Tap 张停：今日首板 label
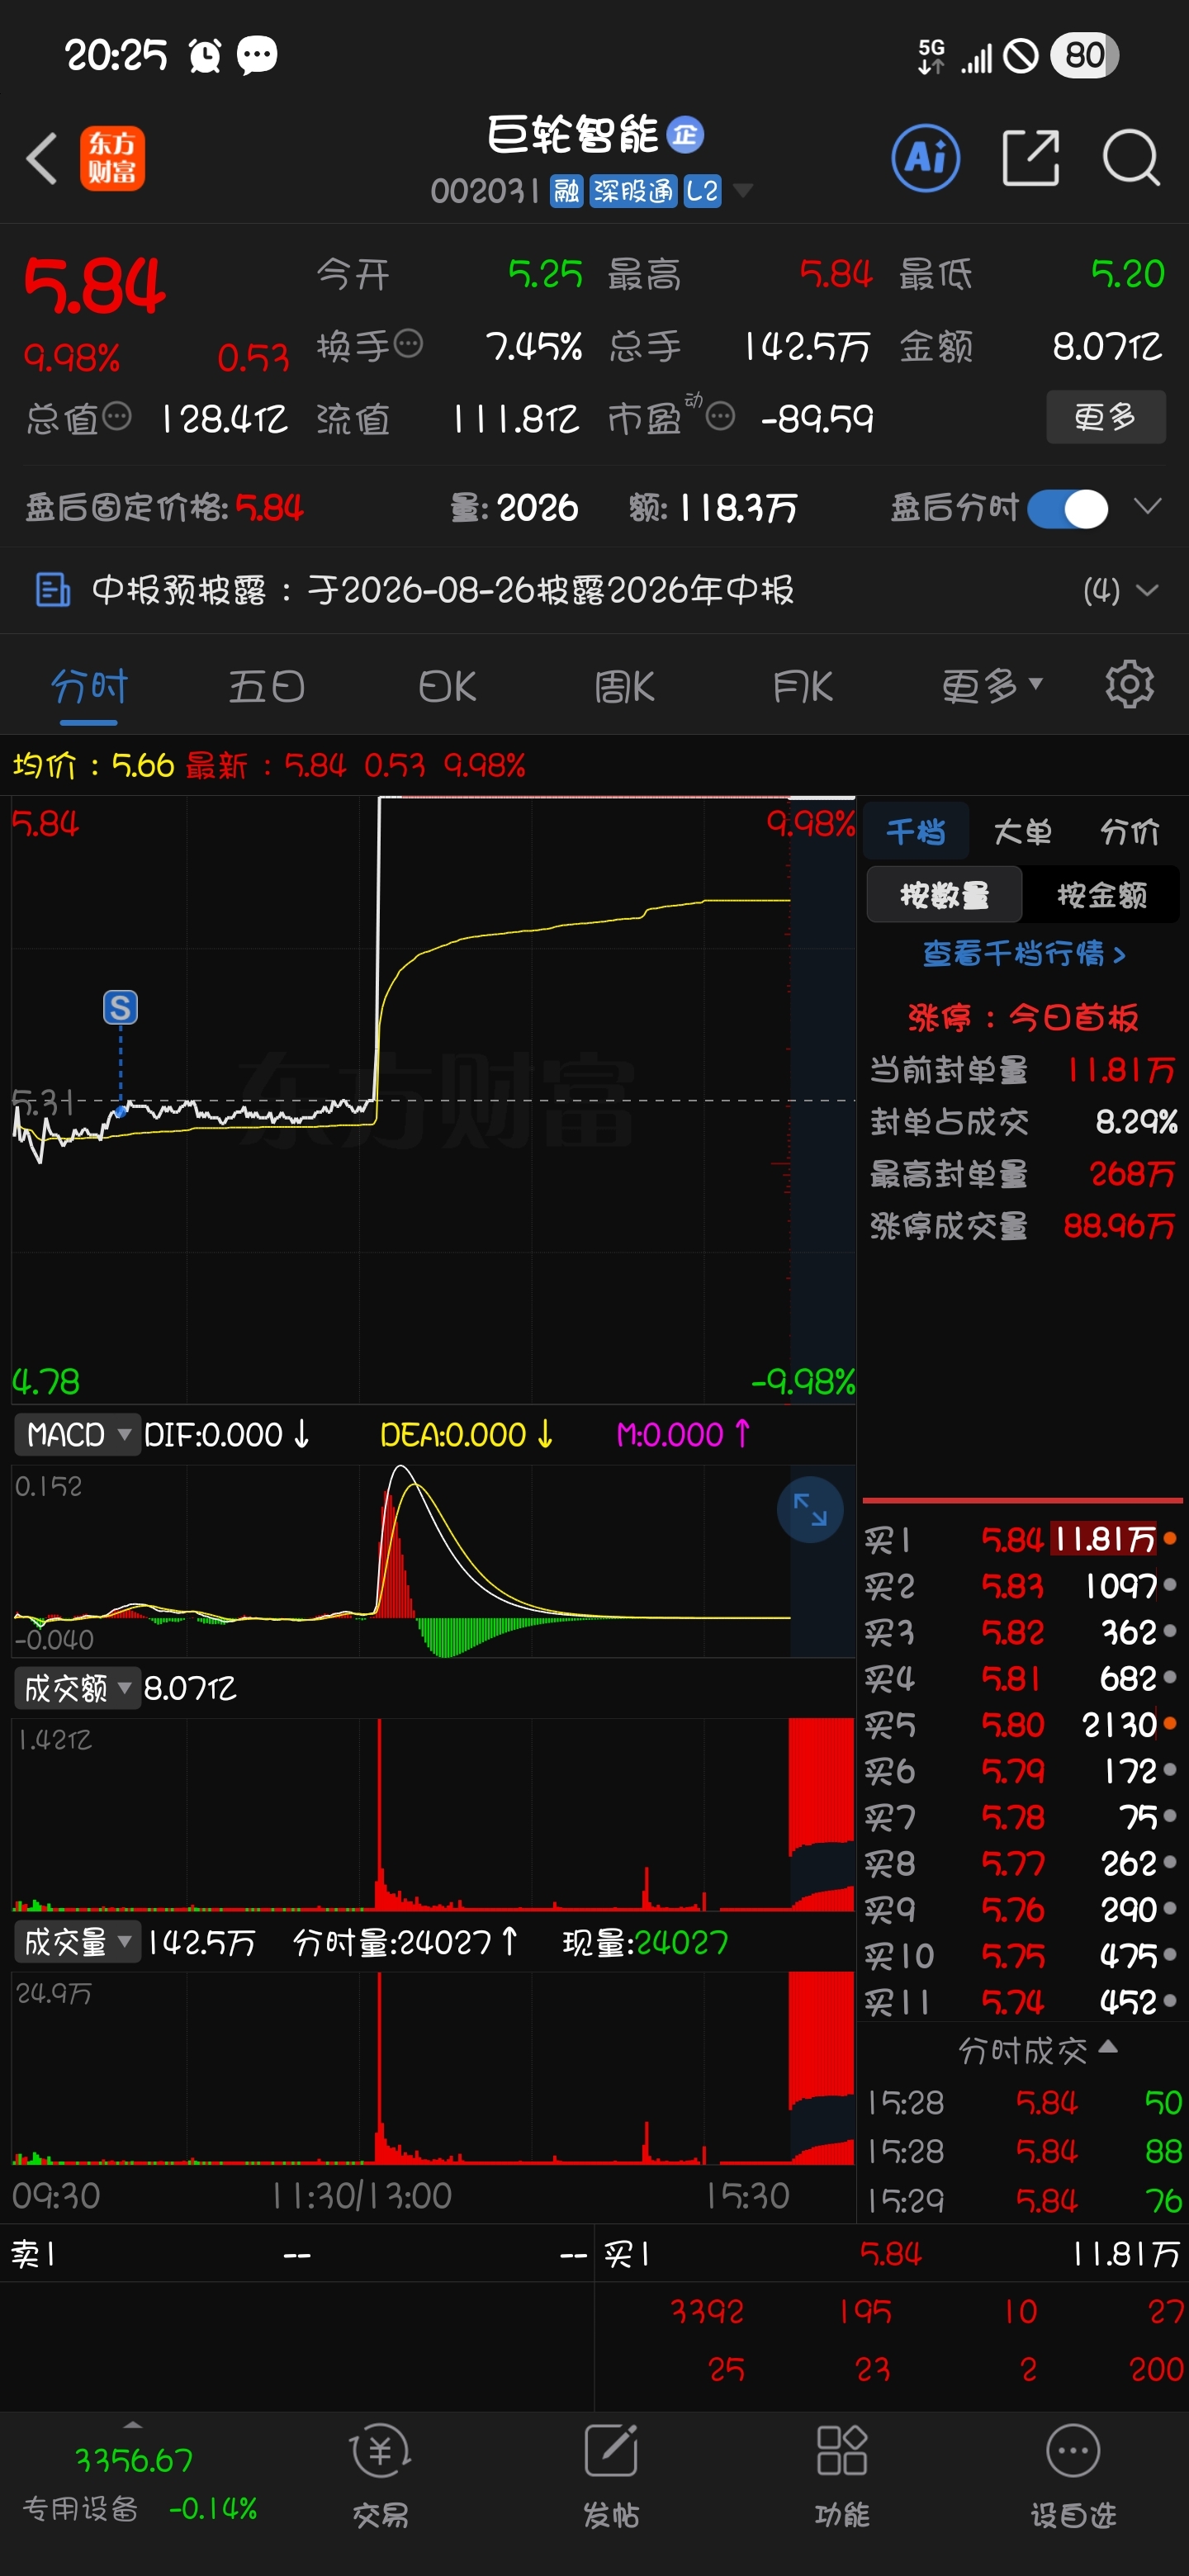1189x2576 pixels. click(1022, 1017)
